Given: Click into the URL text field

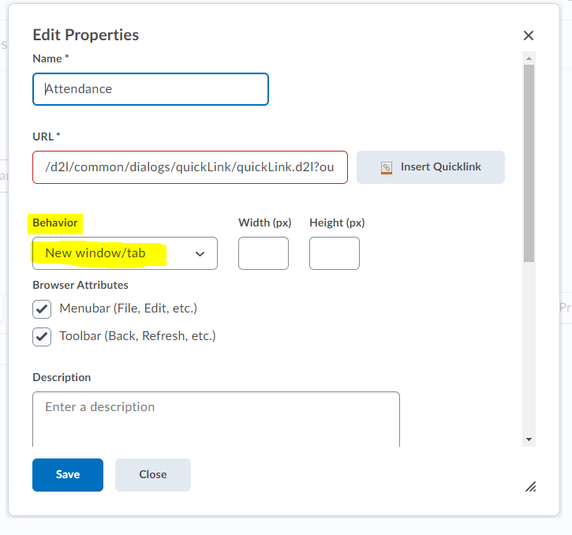Looking at the screenshot, I should pos(190,167).
